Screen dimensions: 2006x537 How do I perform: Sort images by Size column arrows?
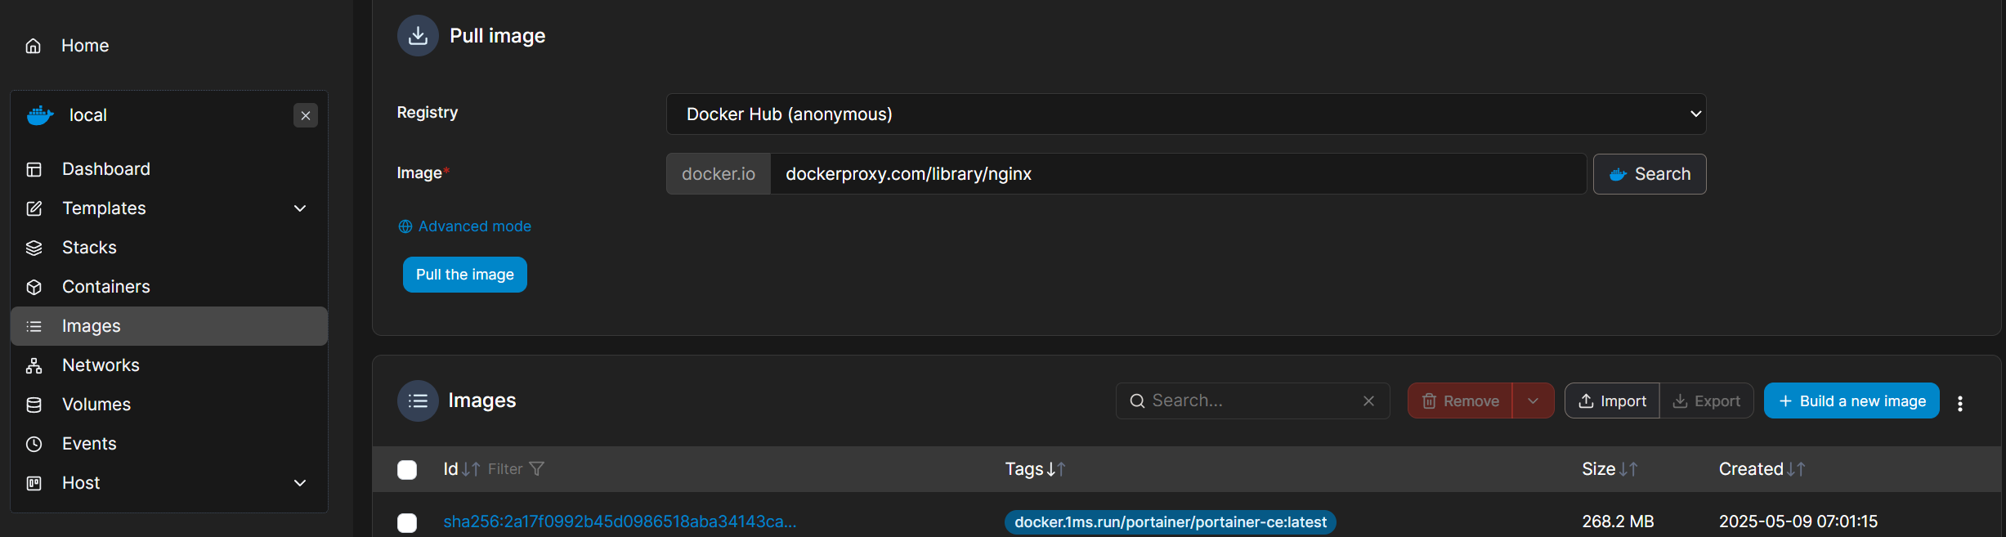click(x=1628, y=469)
